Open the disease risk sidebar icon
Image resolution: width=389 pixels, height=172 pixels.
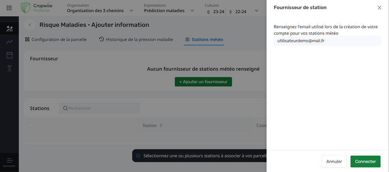tap(9, 29)
